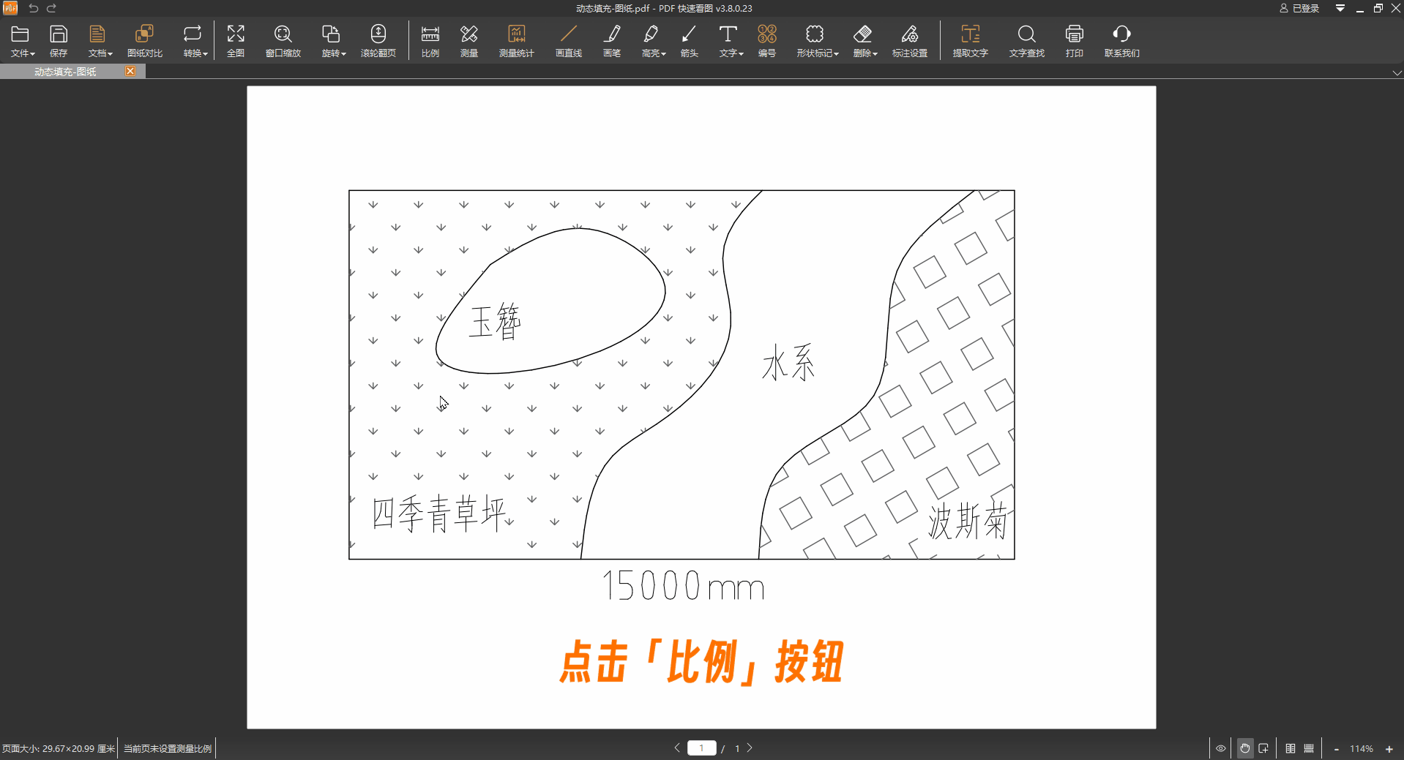Toggle 滚轮翻页 wheel page-turn mode
This screenshot has height=760, width=1404.
pos(378,41)
